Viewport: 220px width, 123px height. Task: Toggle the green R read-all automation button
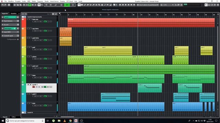pos(30,5)
